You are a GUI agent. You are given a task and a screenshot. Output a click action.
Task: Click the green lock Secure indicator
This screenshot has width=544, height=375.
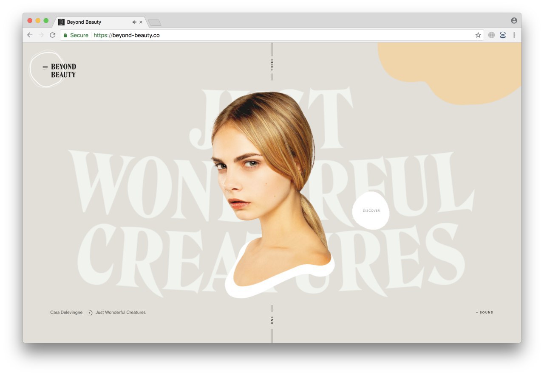click(76, 35)
